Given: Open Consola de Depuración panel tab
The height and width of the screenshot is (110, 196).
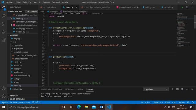Looking at the screenshot, I should click(x=51, y=89).
